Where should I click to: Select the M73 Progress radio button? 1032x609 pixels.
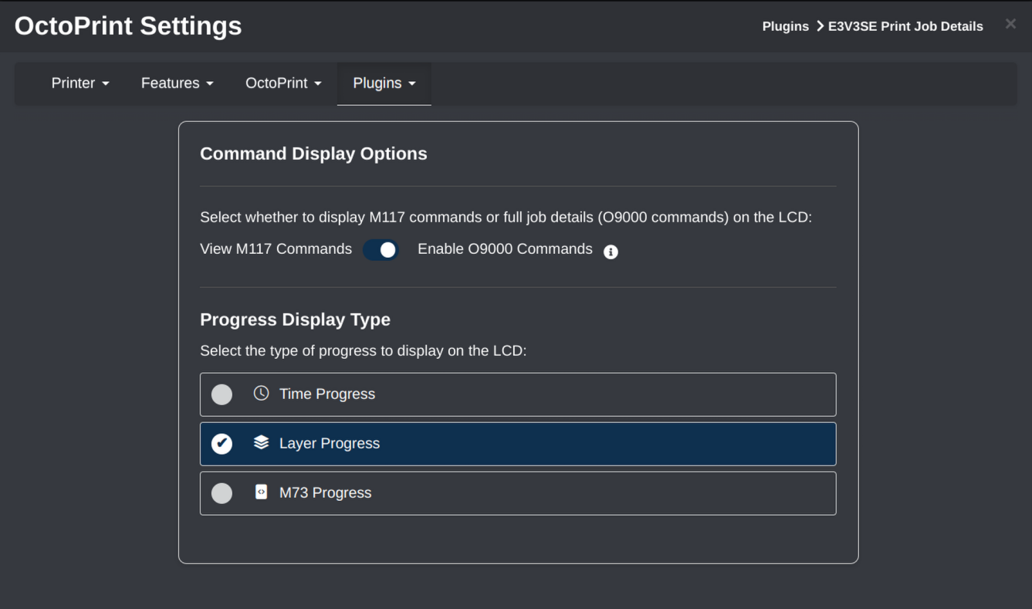[222, 493]
